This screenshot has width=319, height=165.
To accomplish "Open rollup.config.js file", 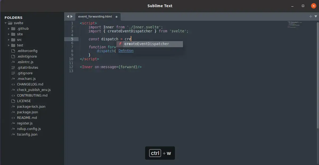I will click(x=29, y=129).
